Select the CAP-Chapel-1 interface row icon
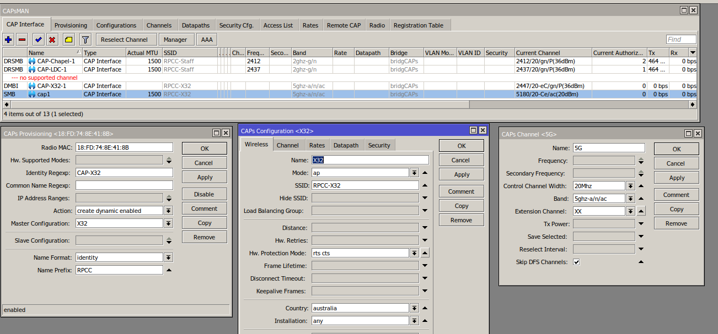Viewport: 718px width, 334px height. coord(32,61)
